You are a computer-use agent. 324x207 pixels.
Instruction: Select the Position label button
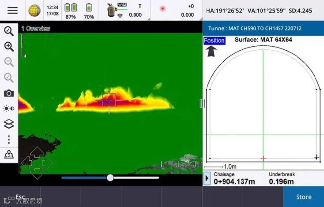coord(214,41)
